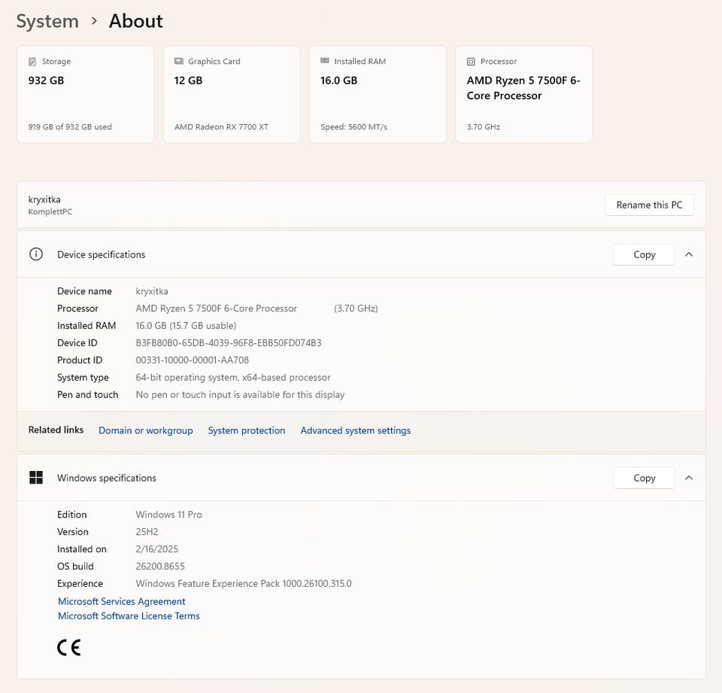
Task: Click 'AMD Radeon RX 7700 XT' text
Action: (221, 126)
